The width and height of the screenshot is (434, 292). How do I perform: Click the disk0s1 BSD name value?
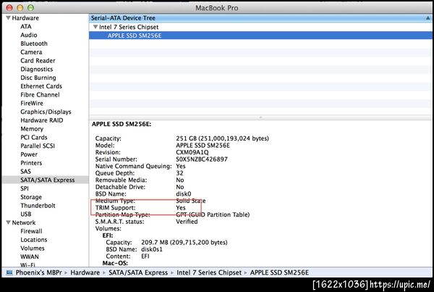click(152, 249)
